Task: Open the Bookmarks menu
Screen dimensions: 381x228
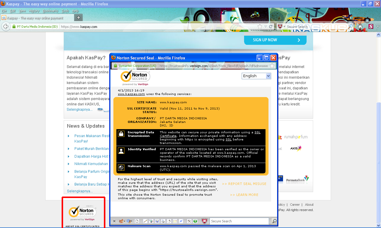Action: coord(50,11)
